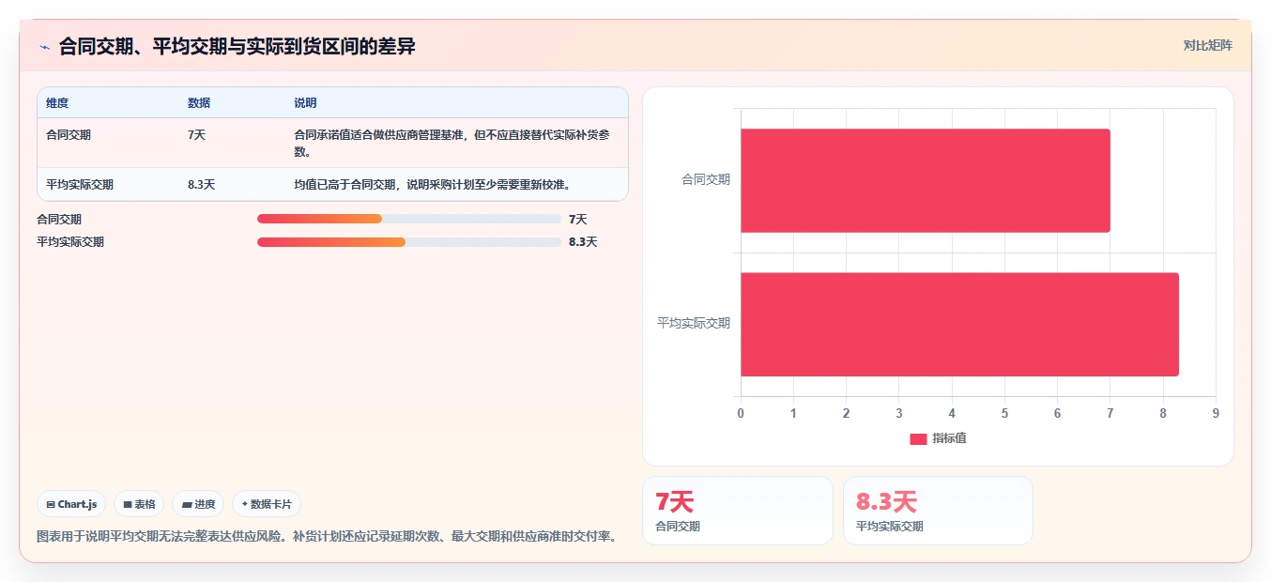Click the x-axis tick label 0
The height and width of the screenshot is (582, 1271).
[741, 413]
